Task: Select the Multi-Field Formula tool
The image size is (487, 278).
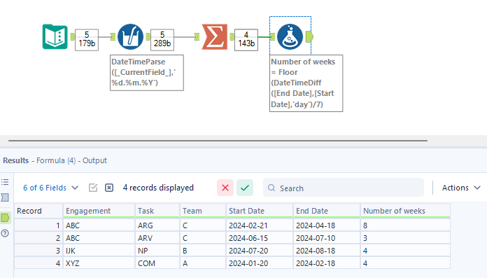Action: (x=130, y=36)
